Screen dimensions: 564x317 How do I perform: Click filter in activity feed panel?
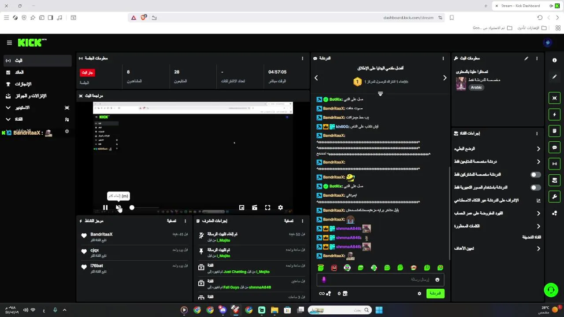coord(171,221)
